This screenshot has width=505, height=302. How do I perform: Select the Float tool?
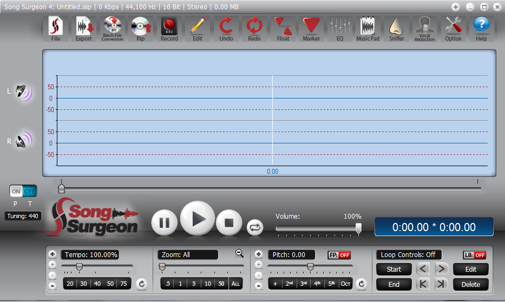tap(283, 29)
